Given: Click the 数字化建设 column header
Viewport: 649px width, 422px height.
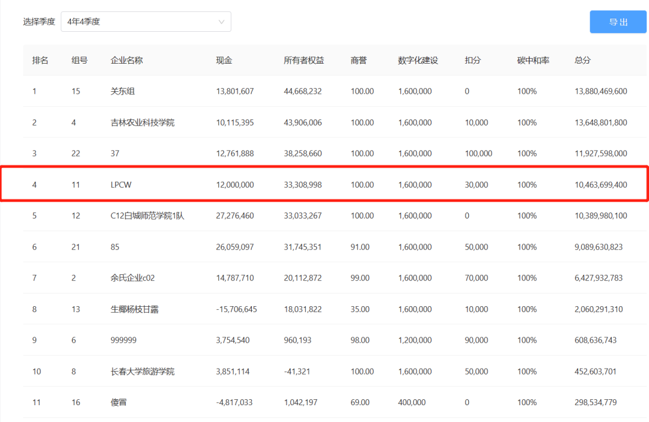Looking at the screenshot, I should [418, 61].
